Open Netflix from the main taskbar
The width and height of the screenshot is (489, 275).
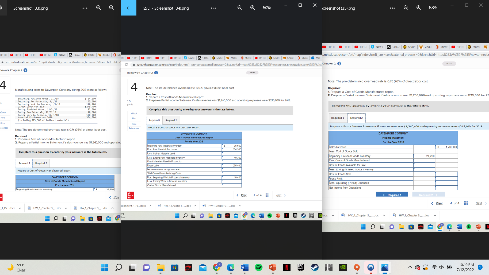click(287, 267)
